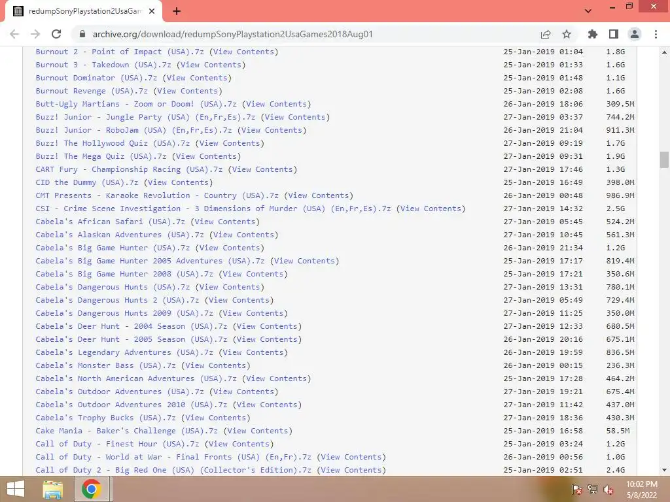670x502 pixels.
Task: Open File Explorer from the taskbar
Action: [52, 489]
